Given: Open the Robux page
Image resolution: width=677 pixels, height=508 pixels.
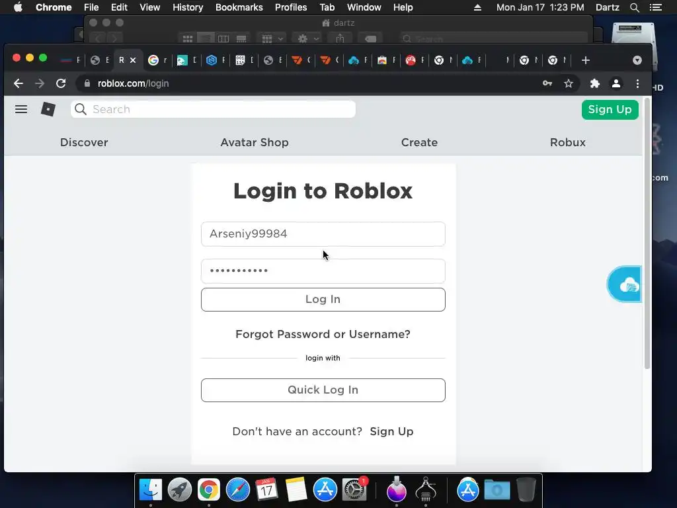Looking at the screenshot, I should [x=568, y=143].
